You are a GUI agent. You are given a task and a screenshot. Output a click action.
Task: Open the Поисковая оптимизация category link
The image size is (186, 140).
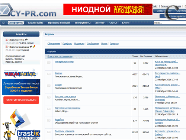(x=60, y=57)
